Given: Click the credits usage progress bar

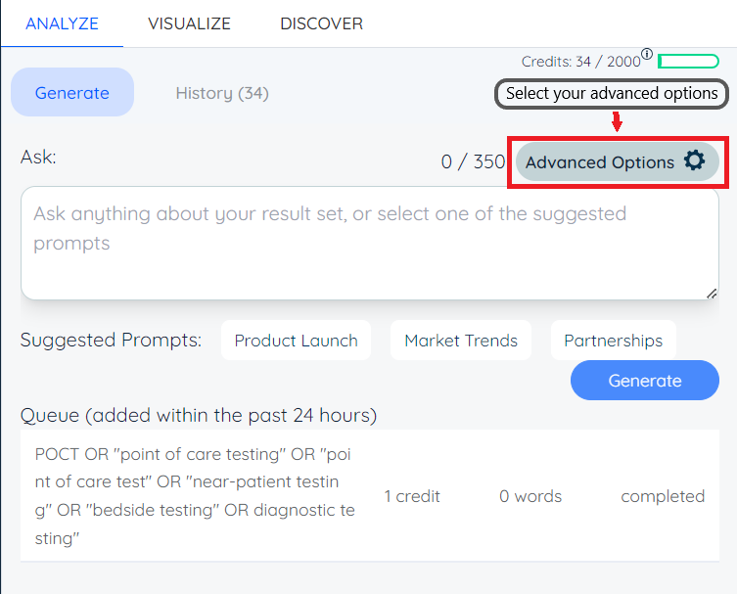Looking at the screenshot, I should click(x=688, y=62).
